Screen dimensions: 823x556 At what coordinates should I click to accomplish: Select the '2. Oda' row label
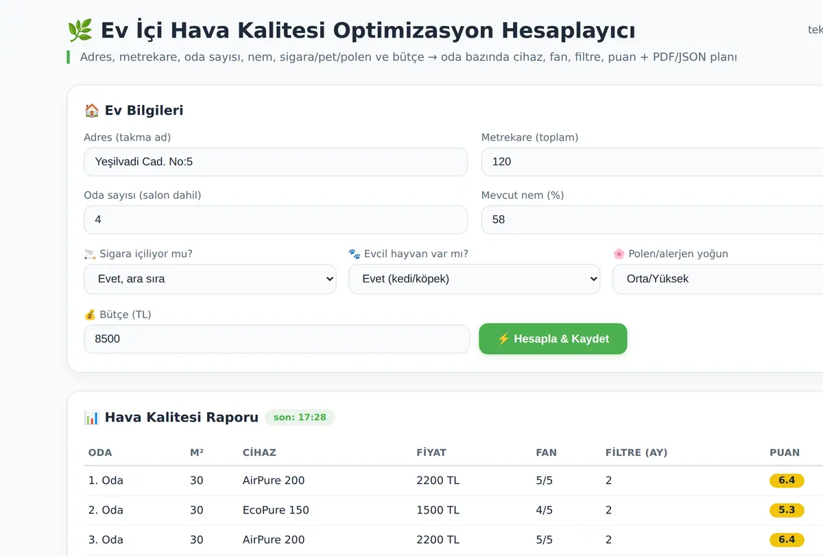[106, 510]
